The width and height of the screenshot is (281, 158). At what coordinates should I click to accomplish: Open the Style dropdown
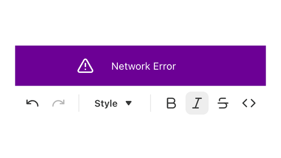click(113, 104)
